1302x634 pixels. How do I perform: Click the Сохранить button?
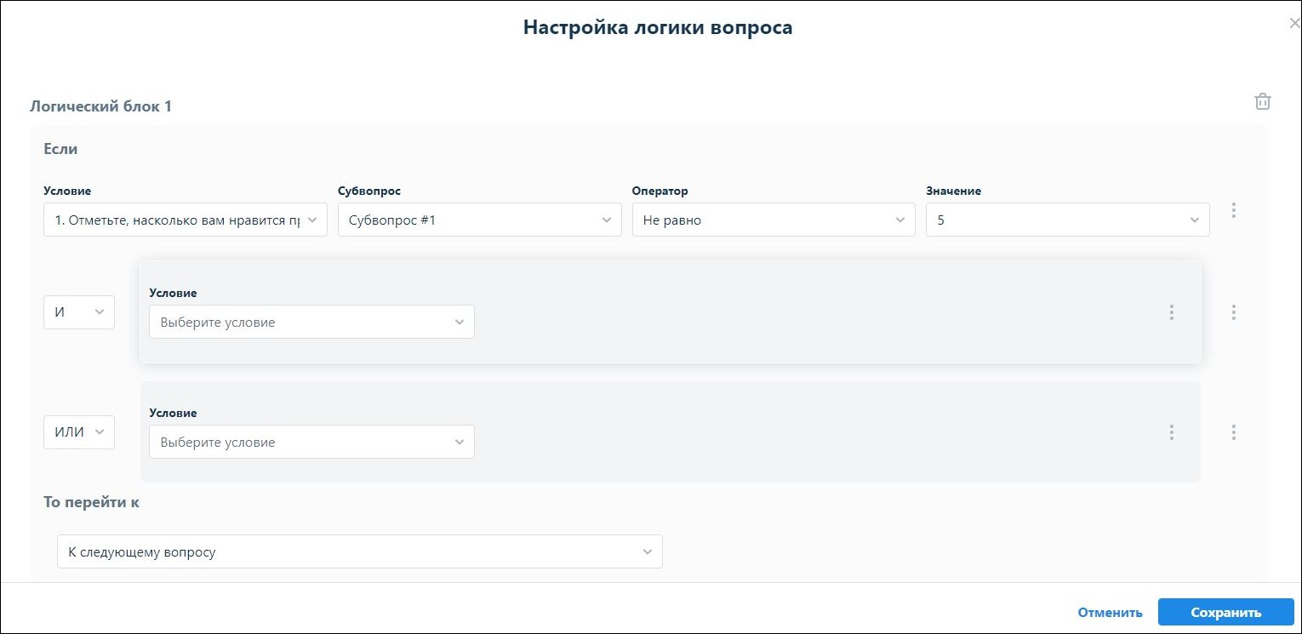coord(1226,613)
